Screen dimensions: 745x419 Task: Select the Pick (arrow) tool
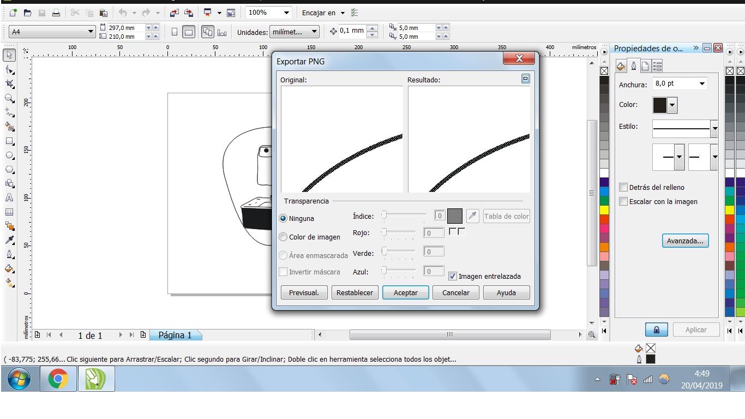10,55
